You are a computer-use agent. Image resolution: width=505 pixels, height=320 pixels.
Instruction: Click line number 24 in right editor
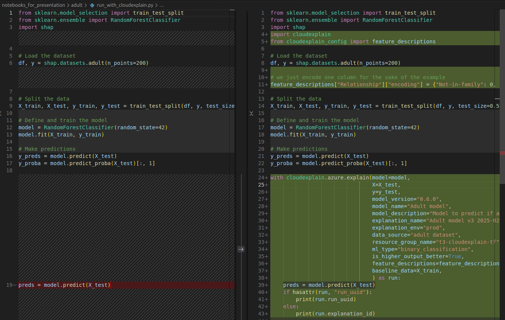(261, 178)
